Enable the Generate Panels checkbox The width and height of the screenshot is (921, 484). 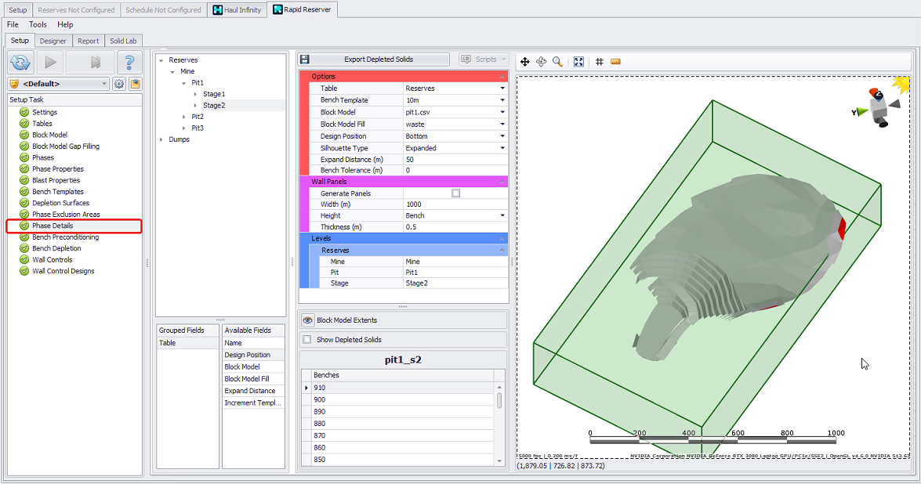tap(455, 193)
